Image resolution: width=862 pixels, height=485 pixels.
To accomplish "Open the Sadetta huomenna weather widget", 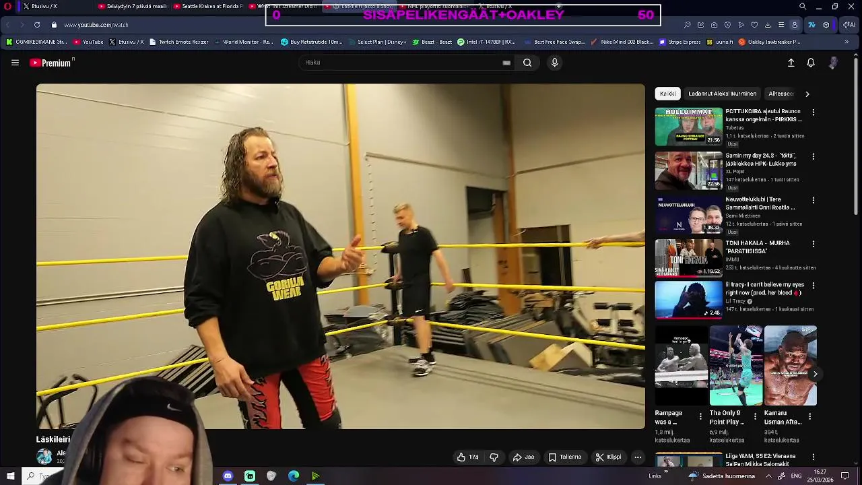I will click(x=721, y=476).
